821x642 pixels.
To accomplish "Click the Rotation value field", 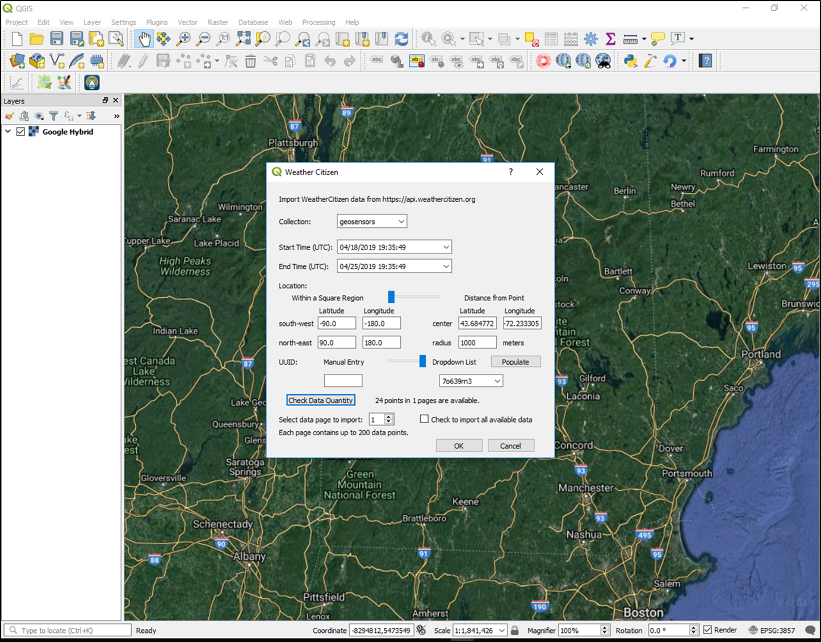I will (669, 630).
